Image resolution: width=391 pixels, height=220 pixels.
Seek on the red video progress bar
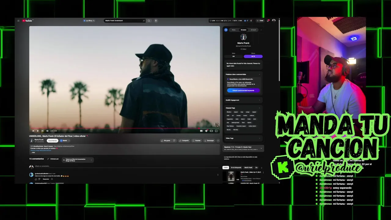coord(125,128)
